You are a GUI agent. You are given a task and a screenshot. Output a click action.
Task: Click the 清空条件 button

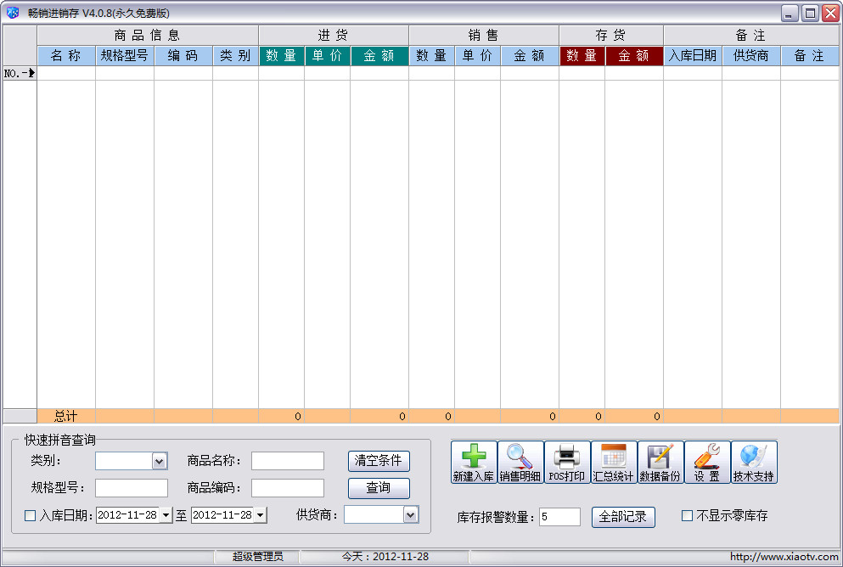(x=379, y=461)
